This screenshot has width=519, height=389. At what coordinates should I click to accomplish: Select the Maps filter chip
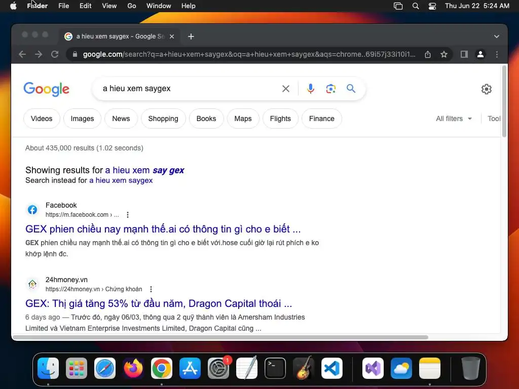[243, 119]
